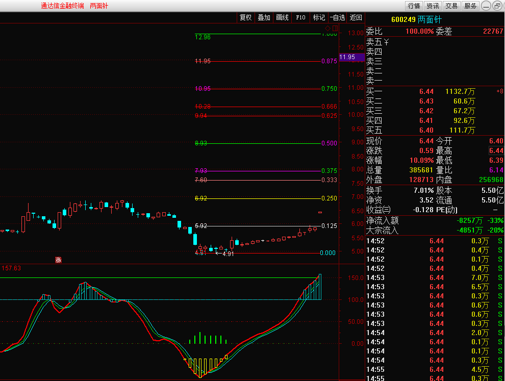
Task: Click the 净流入额 value -8257万
Action: point(470,221)
